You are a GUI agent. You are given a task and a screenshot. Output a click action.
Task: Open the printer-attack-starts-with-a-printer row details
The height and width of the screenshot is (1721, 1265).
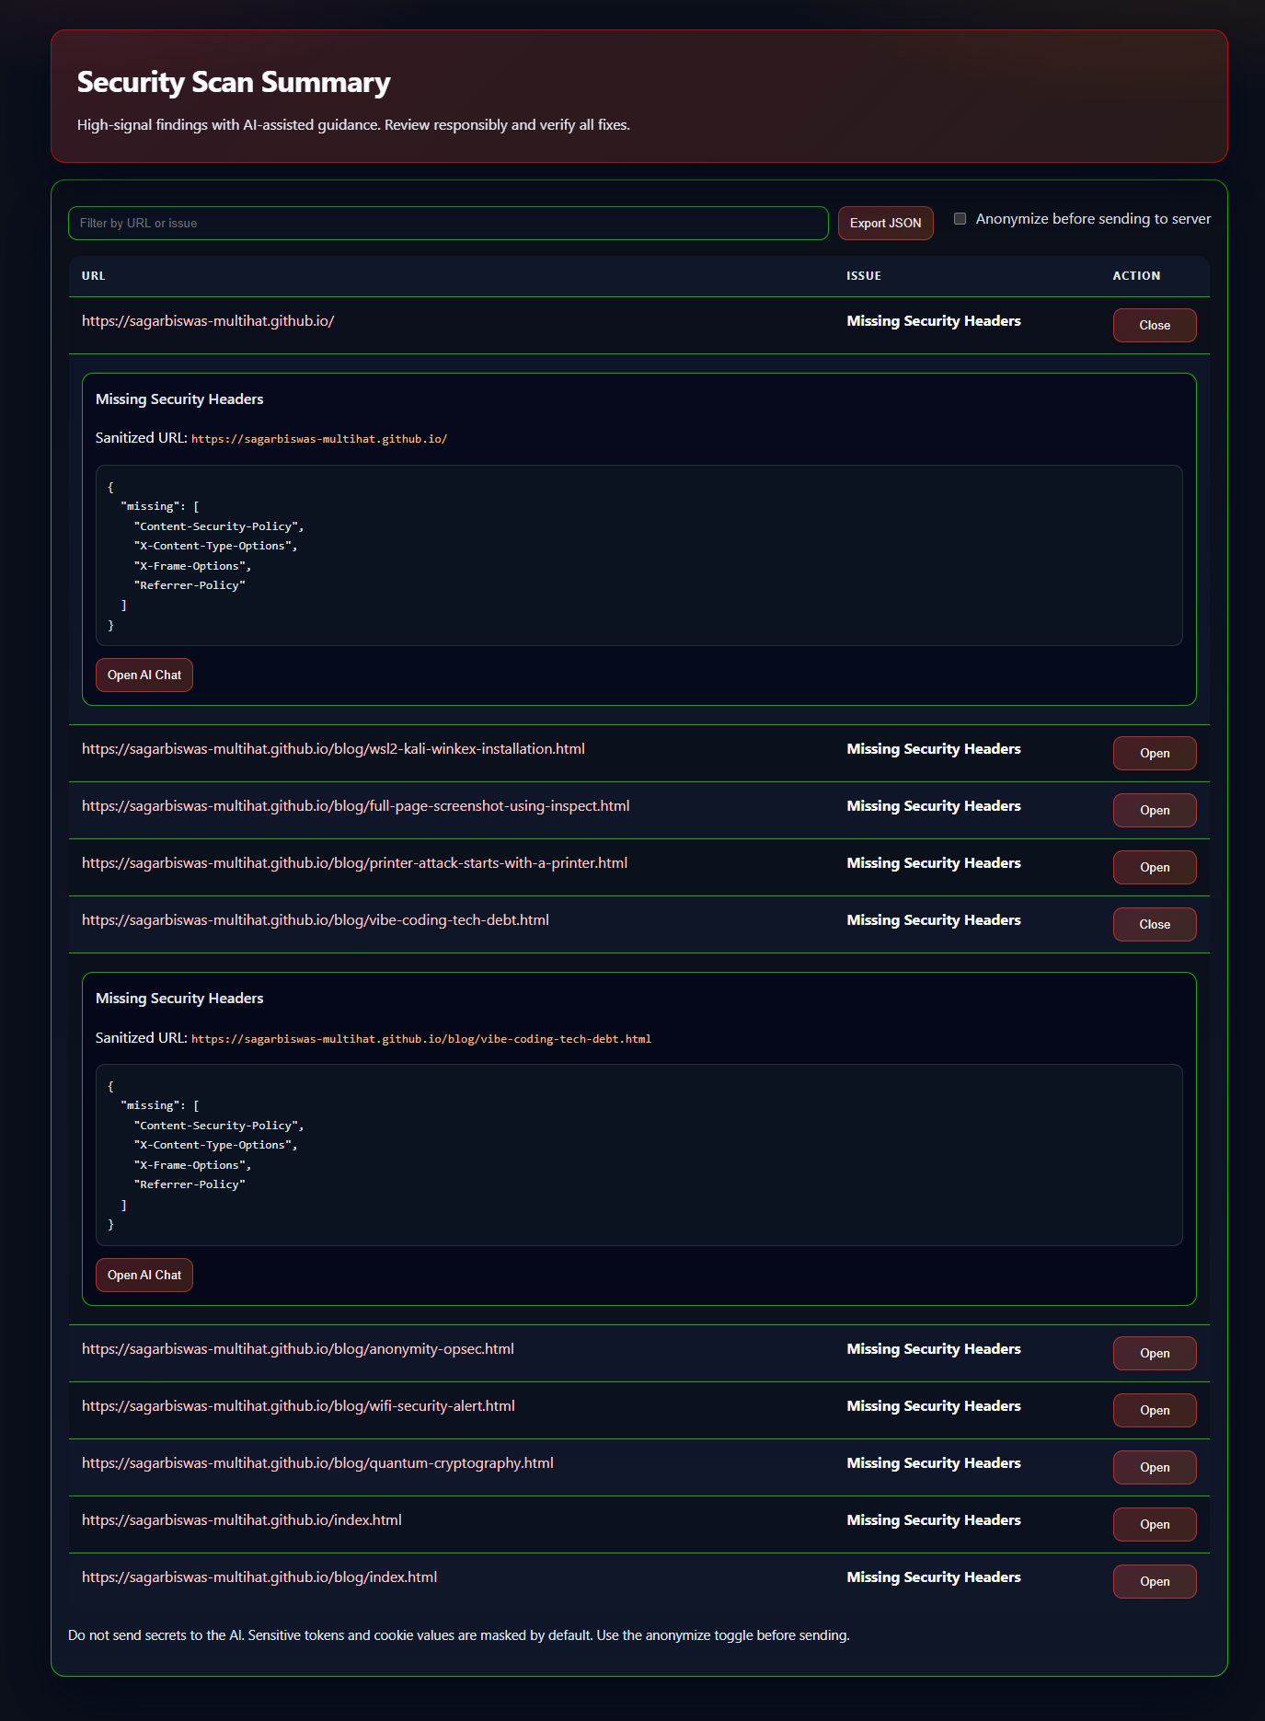pos(1155,867)
